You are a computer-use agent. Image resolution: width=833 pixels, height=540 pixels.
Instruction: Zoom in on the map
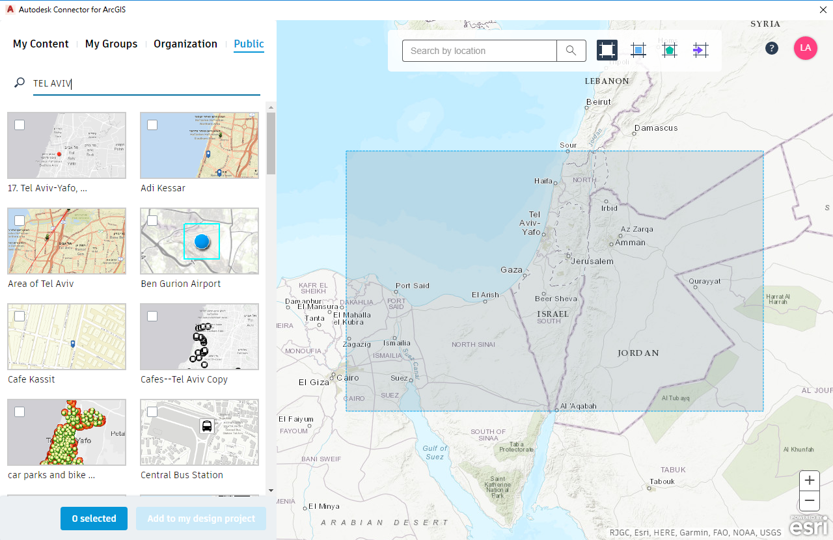click(x=810, y=481)
